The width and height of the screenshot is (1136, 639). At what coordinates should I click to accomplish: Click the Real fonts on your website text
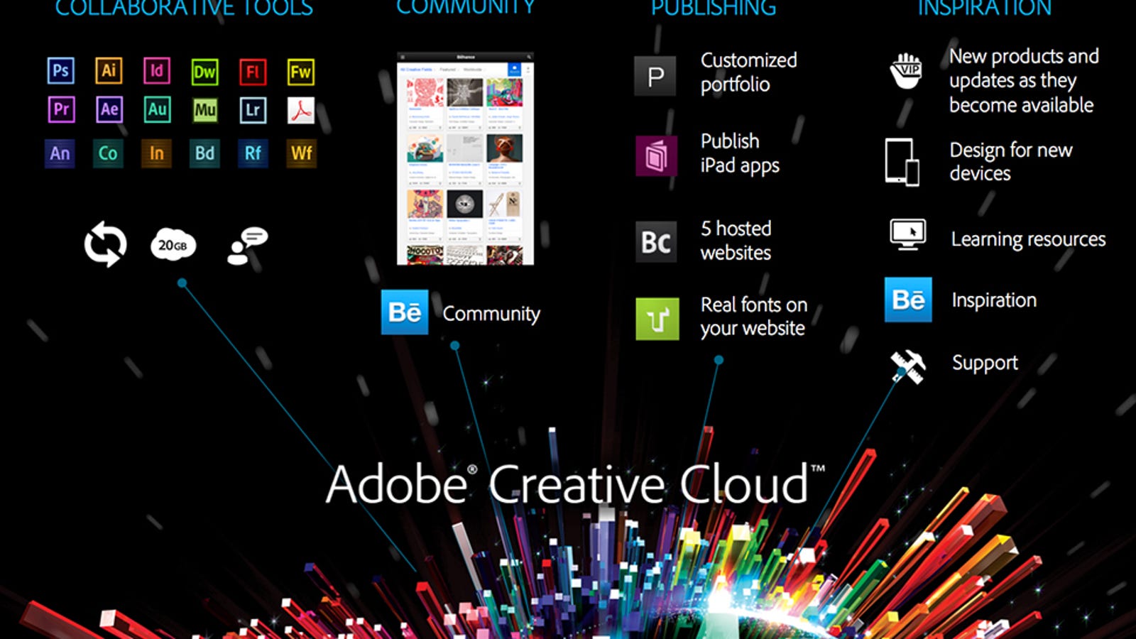click(753, 317)
